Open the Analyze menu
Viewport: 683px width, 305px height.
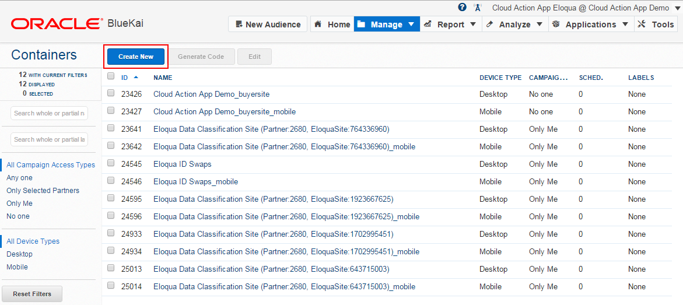(x=515, y=24)
